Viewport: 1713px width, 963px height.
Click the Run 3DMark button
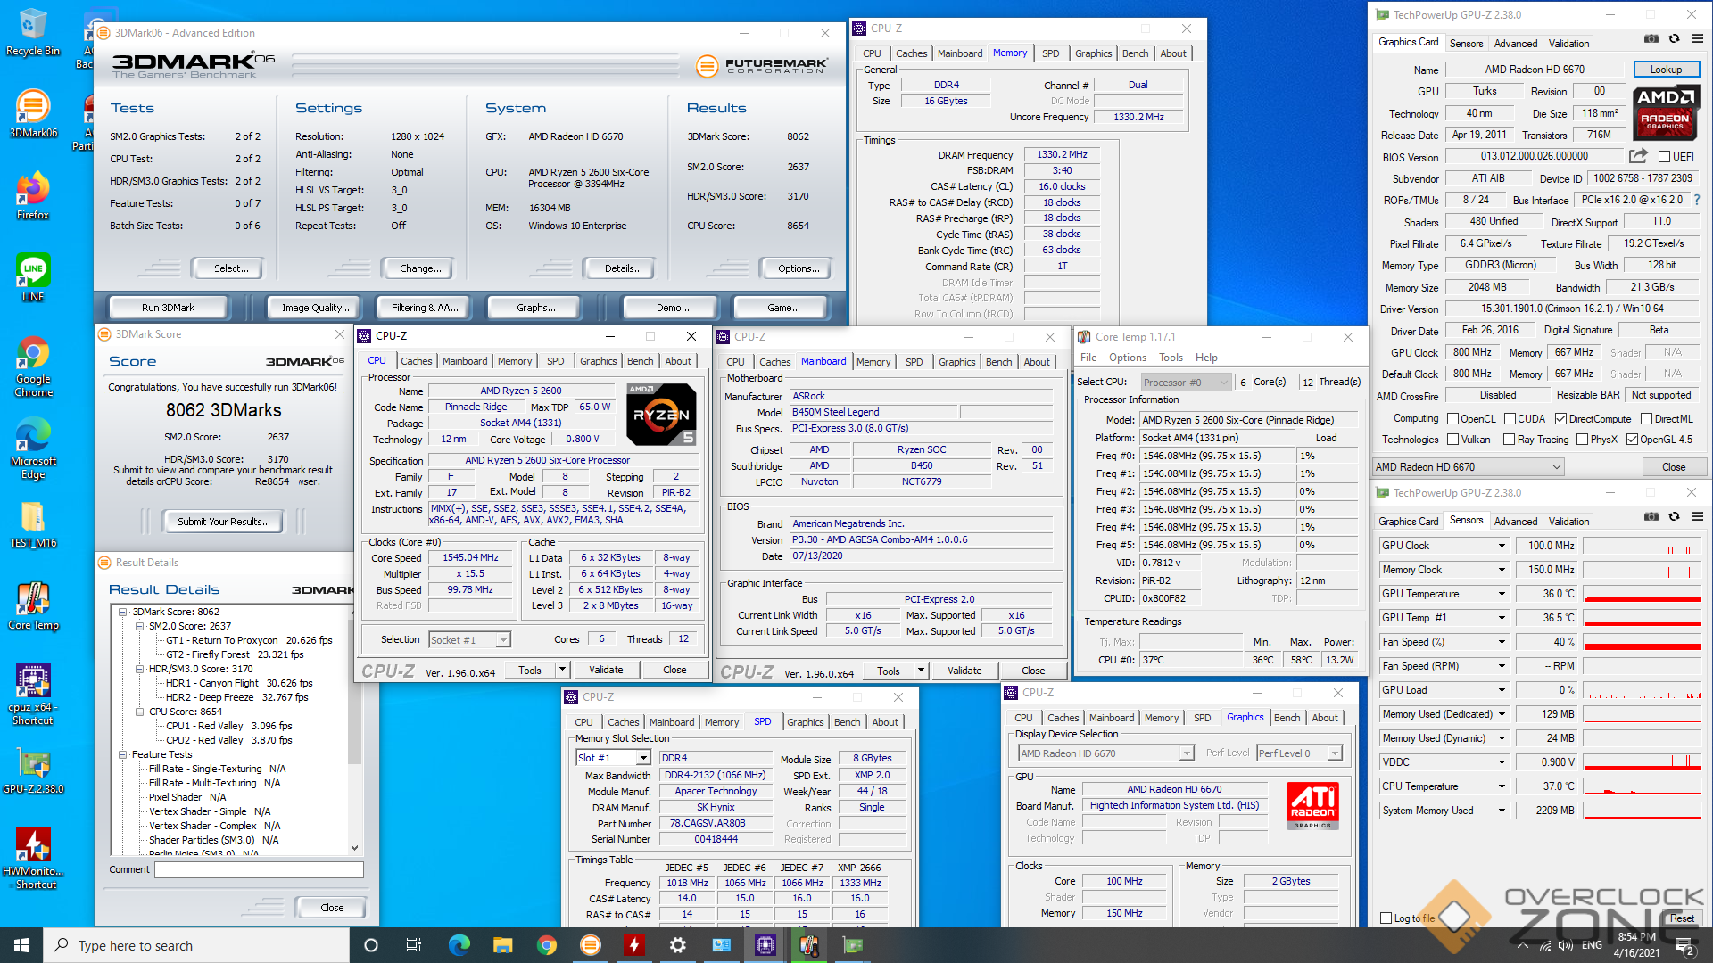[168, 308]
